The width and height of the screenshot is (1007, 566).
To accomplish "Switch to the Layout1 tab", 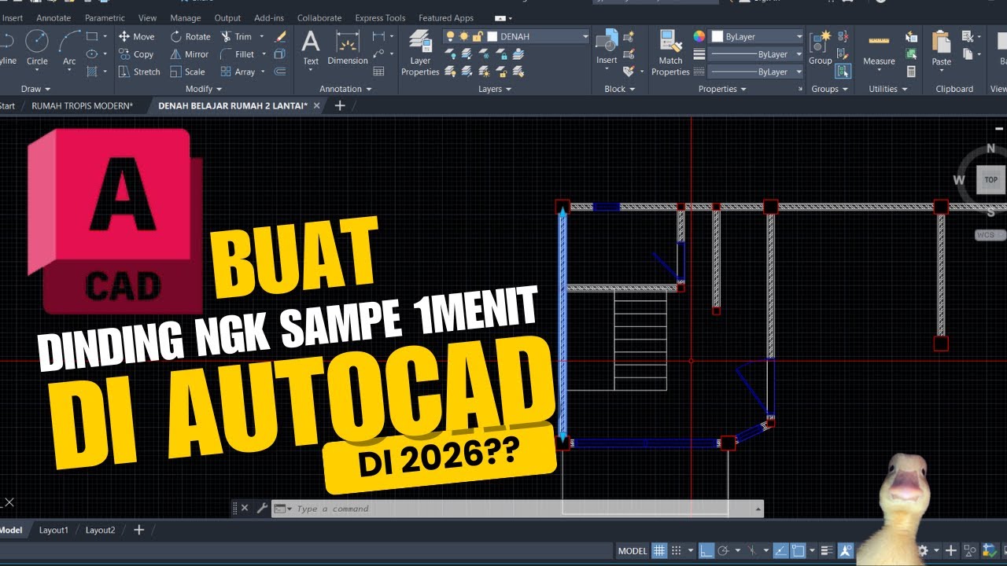I will [54, 530].
